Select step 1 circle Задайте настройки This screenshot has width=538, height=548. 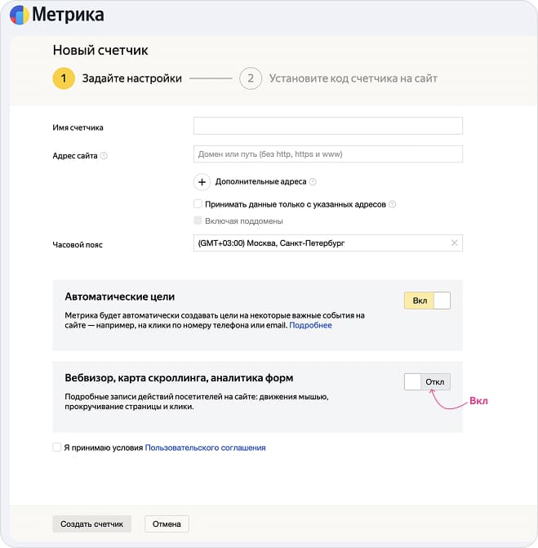(63, 78)
